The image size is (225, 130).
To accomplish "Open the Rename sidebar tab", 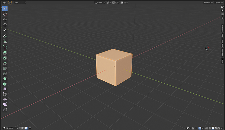I will click(222, 28).
